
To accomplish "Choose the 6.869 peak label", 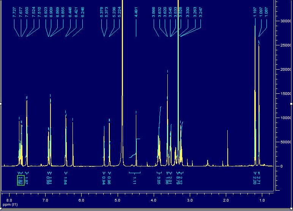I will [58, 12].
